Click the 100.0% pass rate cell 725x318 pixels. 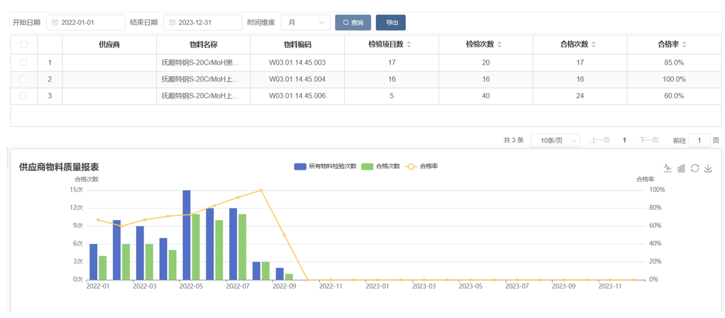click(674, 79)
